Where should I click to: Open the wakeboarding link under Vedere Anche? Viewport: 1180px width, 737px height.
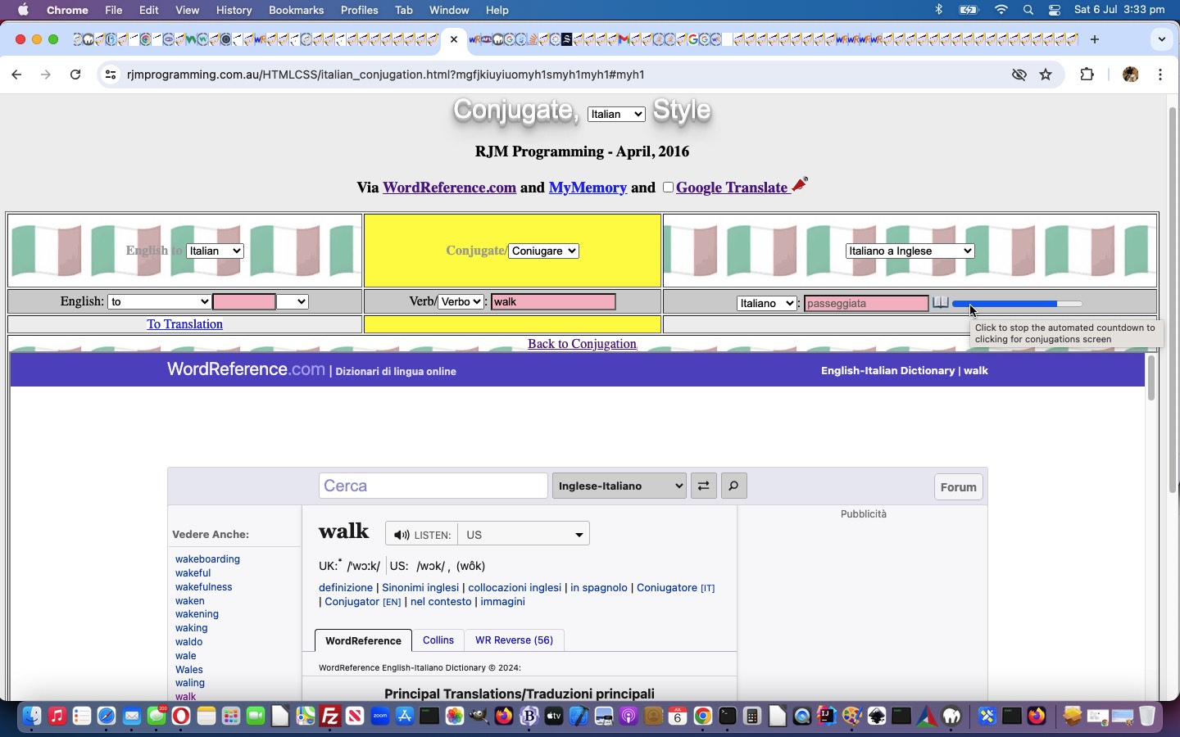(x=207, y=559)
